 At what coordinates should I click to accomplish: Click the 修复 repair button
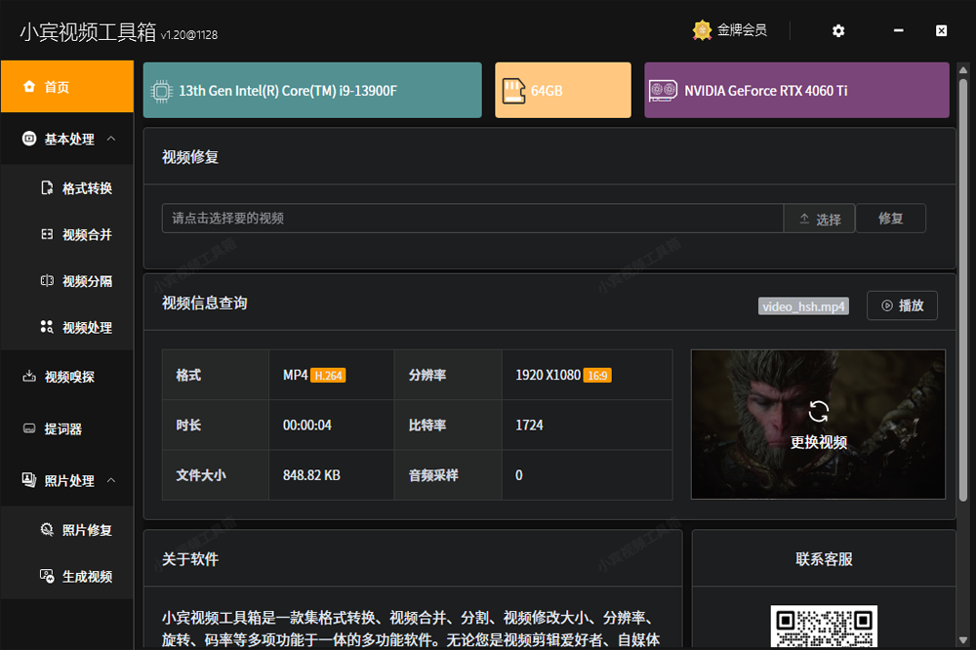[890, 219]
